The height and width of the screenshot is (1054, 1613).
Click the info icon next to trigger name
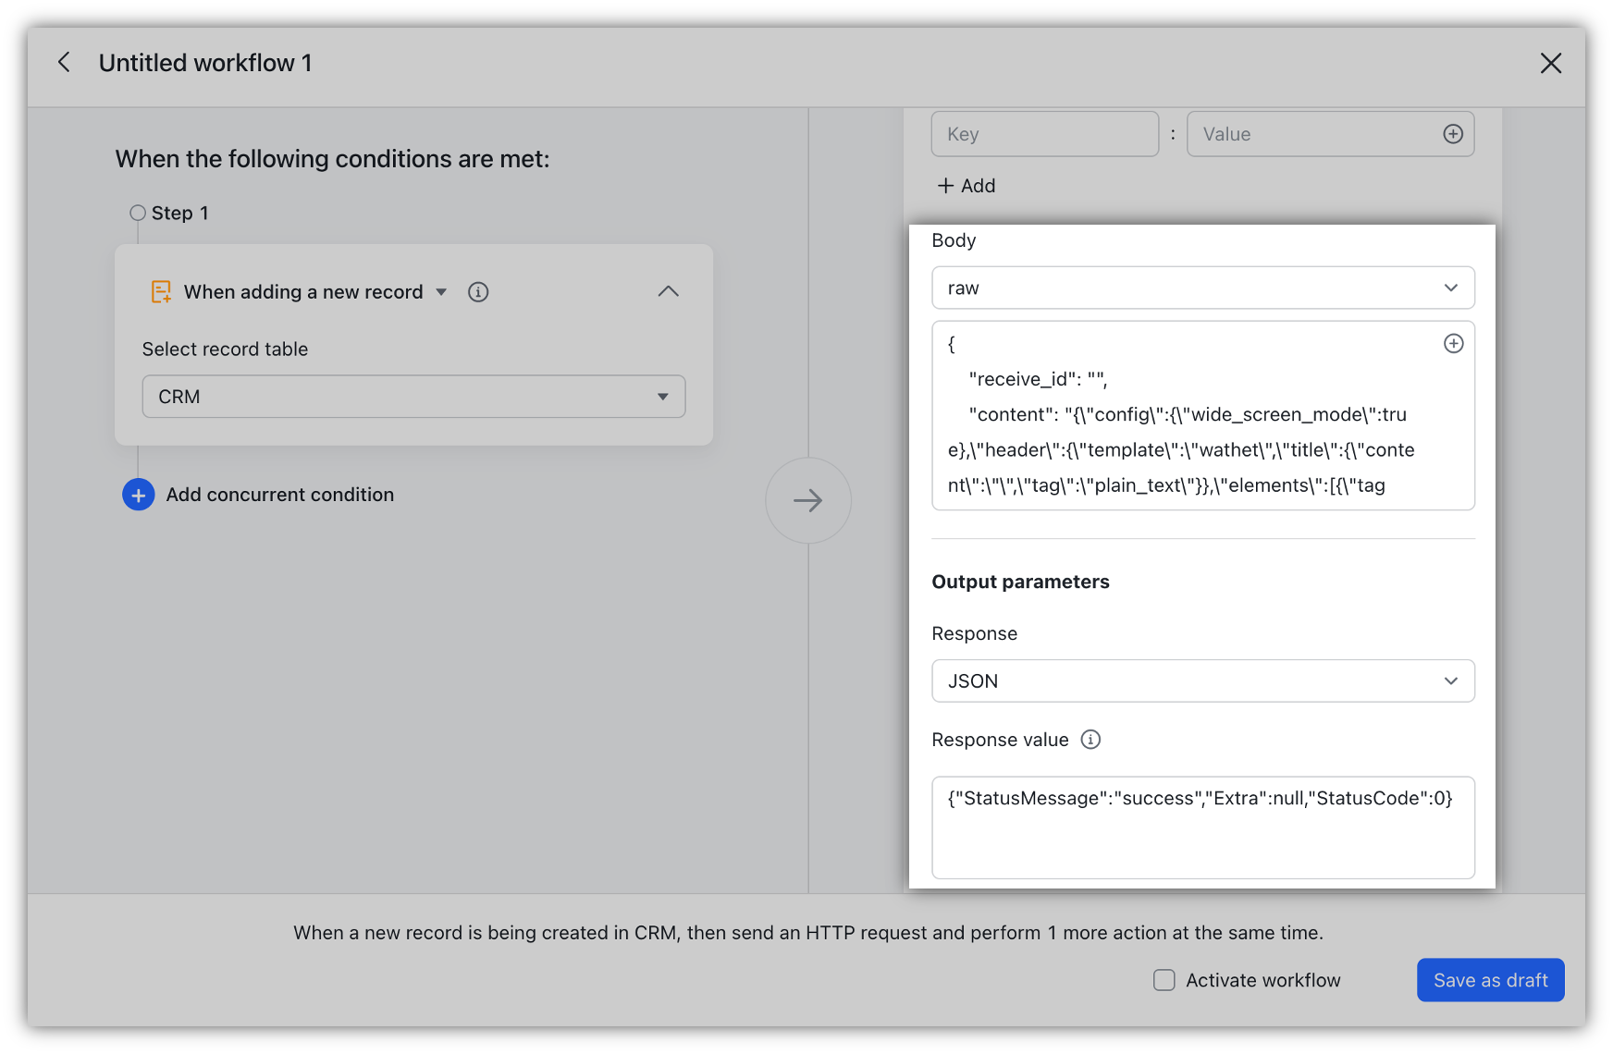(478, 292)
